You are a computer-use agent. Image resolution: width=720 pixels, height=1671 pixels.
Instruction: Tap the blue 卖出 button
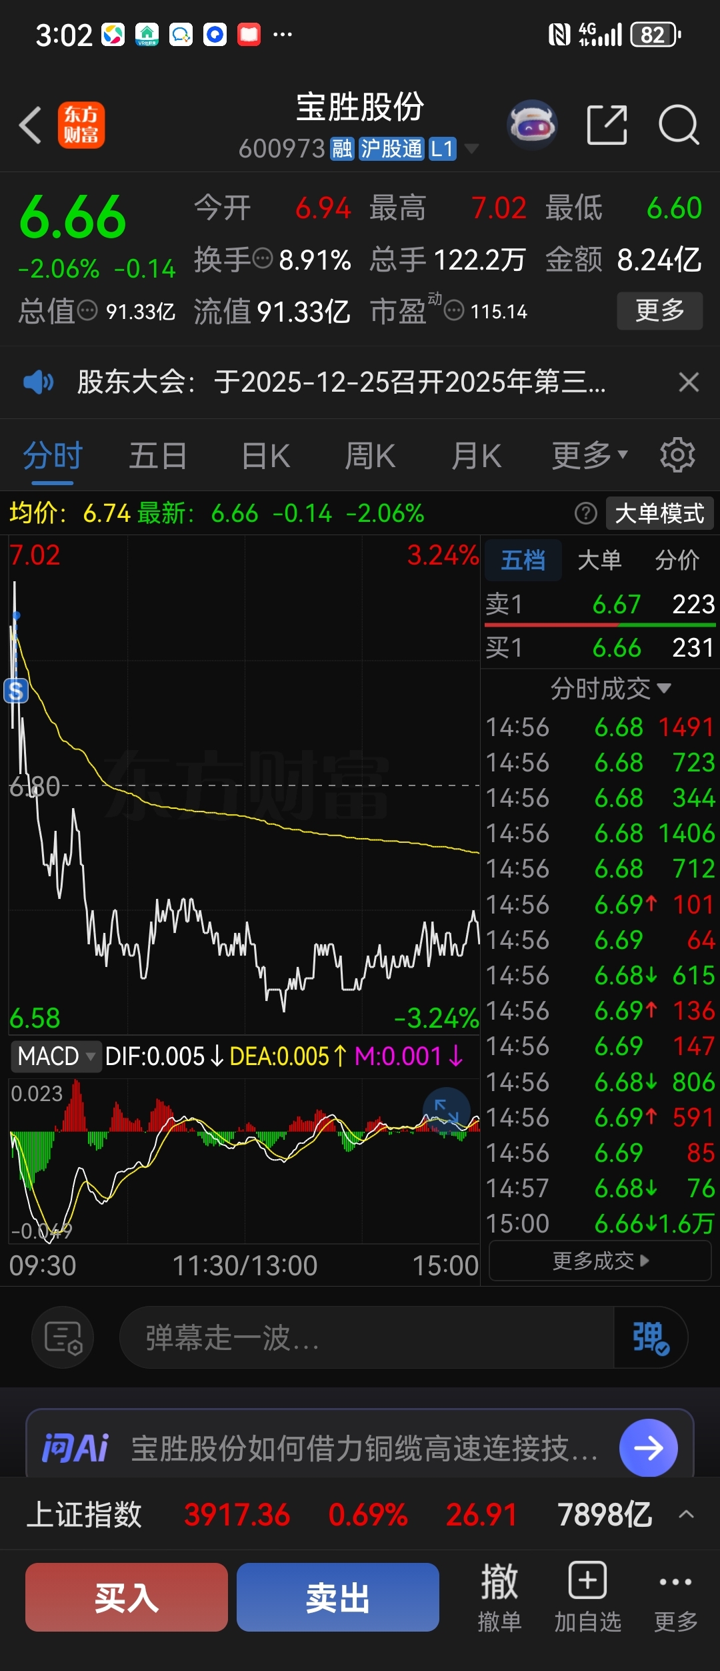pyautogui.click(x=338, y=1598)
